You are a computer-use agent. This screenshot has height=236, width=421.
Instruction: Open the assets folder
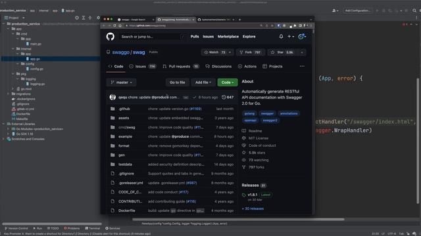click(x=124, y=118)
